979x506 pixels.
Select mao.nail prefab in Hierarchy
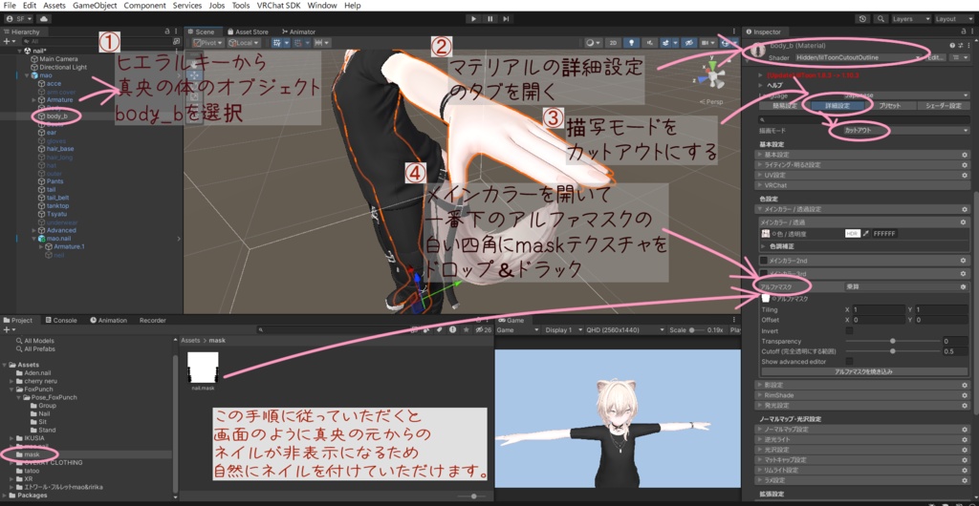point(56,238)
